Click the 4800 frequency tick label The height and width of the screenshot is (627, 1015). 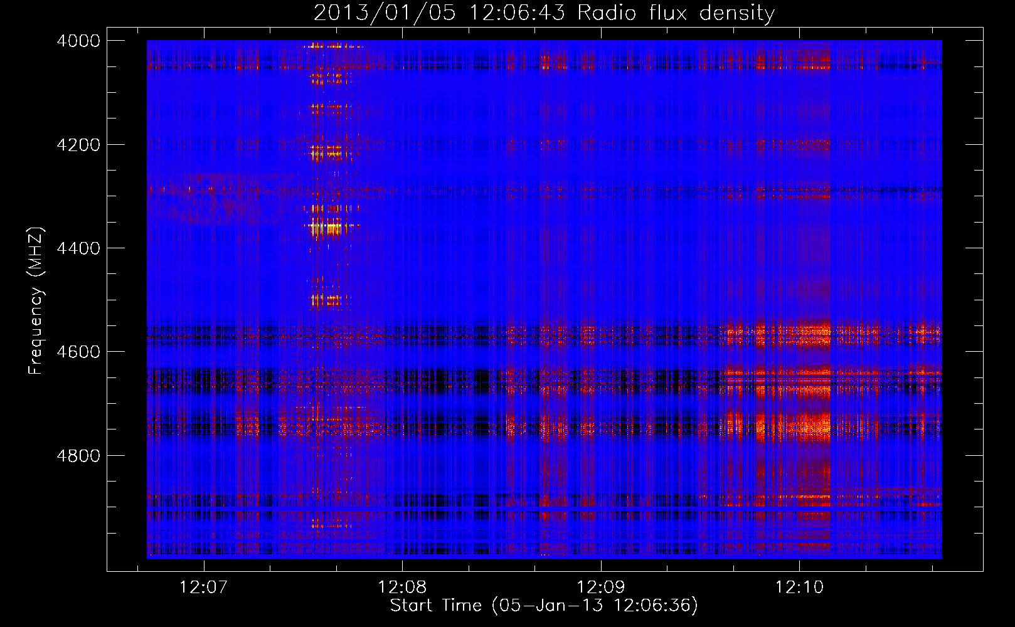coord(78,455)
